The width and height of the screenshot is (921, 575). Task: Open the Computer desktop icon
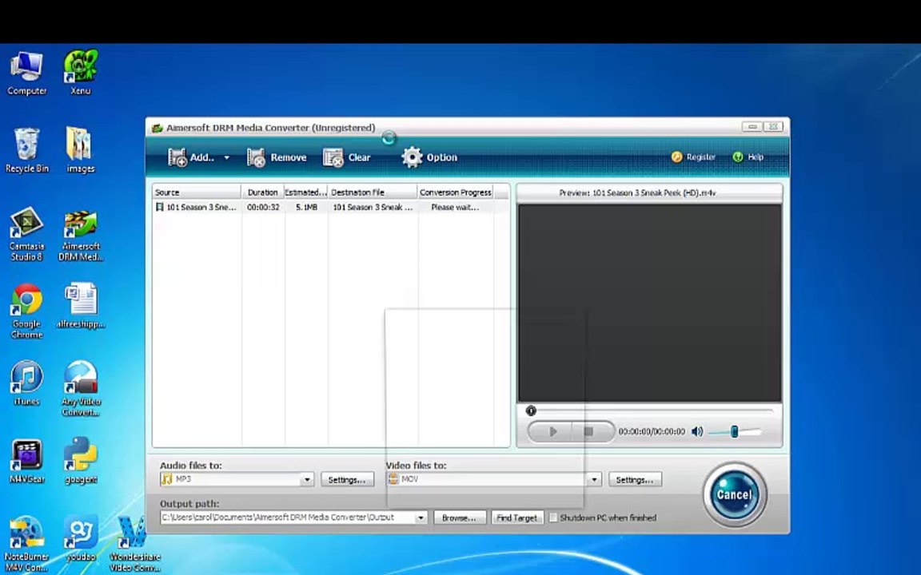pos(26,73)
